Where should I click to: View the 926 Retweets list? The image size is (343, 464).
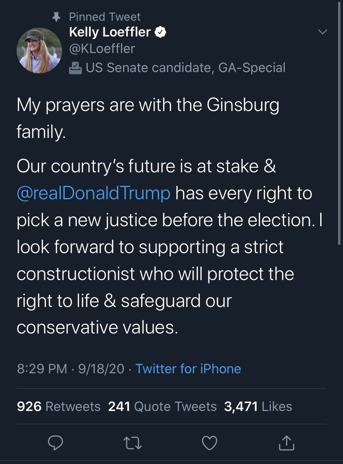click(x=58, y=406)
